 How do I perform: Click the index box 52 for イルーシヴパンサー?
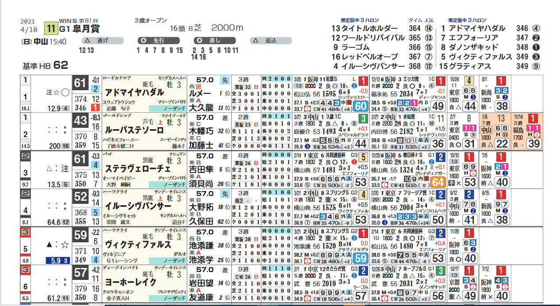81,196
